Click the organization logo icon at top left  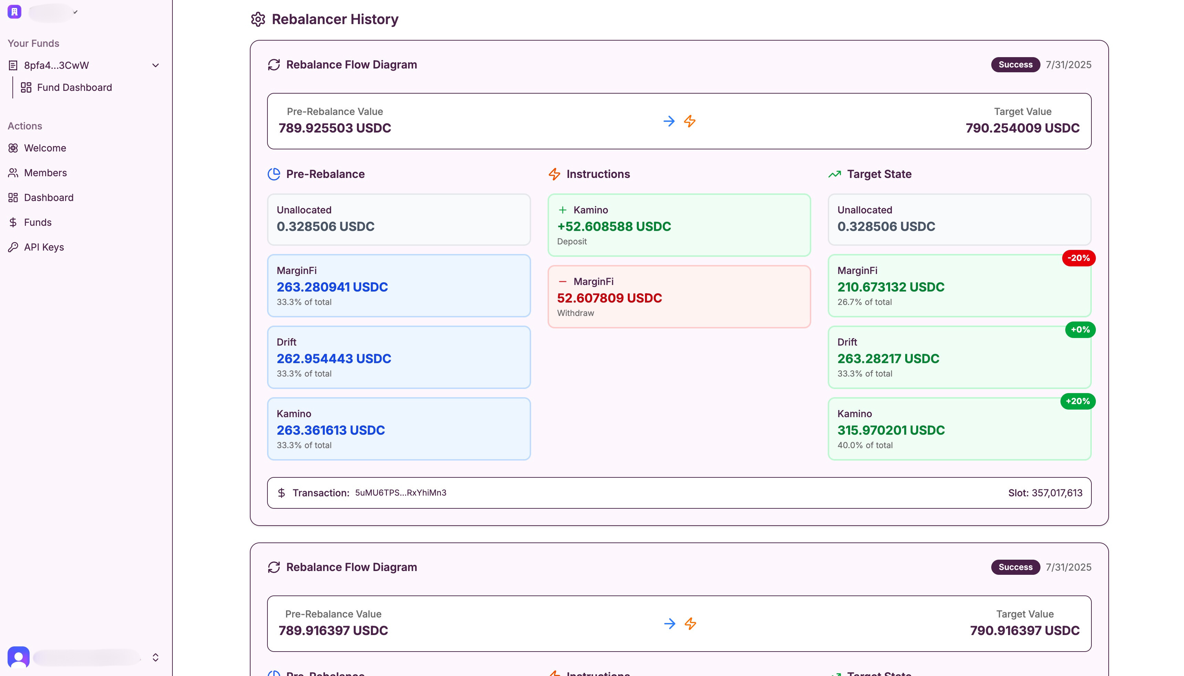[14, 12]
